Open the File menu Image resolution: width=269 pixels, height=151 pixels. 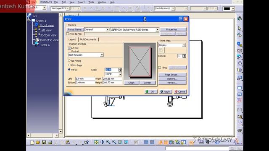(56, 2)
